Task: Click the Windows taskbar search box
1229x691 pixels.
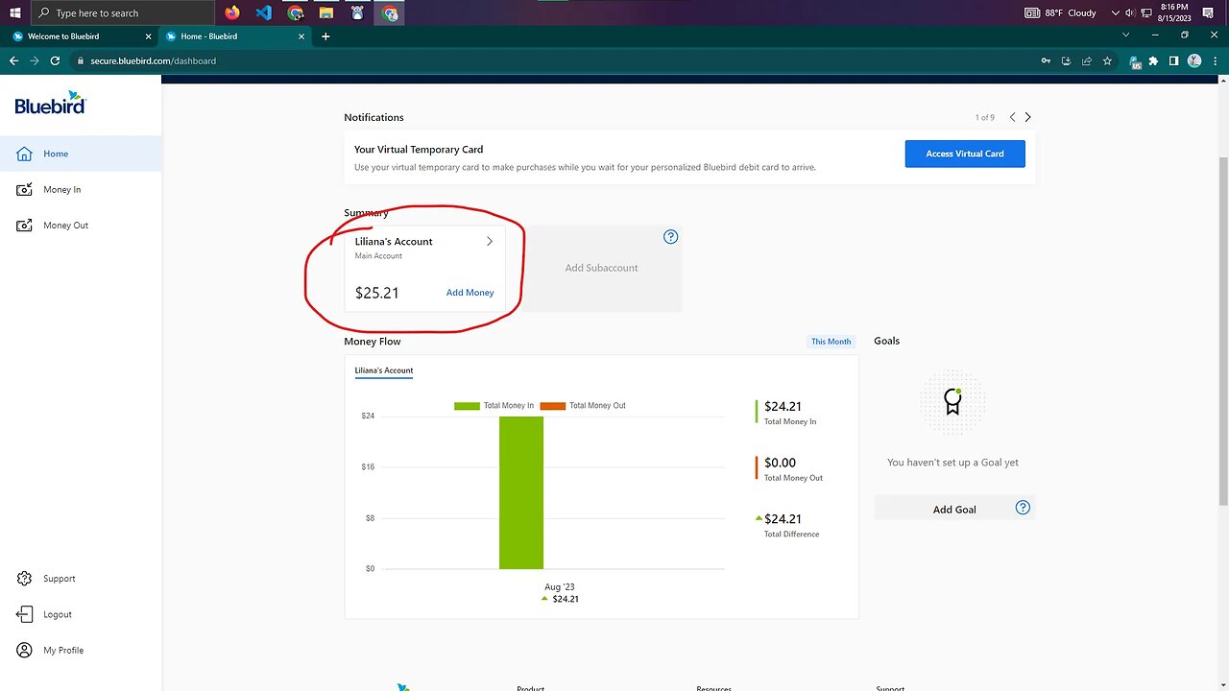Action: tap(122, 12)
